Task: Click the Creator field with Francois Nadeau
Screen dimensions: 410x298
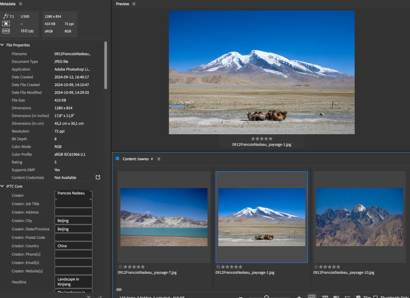Action: point(73,195)
